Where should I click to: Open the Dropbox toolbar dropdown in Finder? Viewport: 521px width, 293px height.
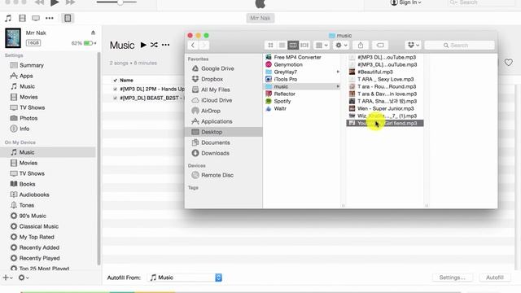pyautogui.click(x=413, y=46)
